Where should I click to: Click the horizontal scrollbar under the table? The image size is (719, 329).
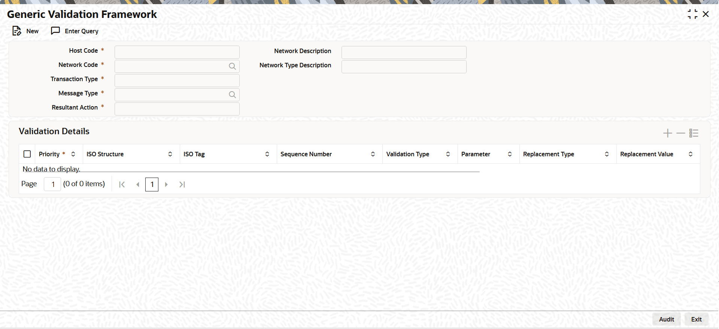point(249,172)
